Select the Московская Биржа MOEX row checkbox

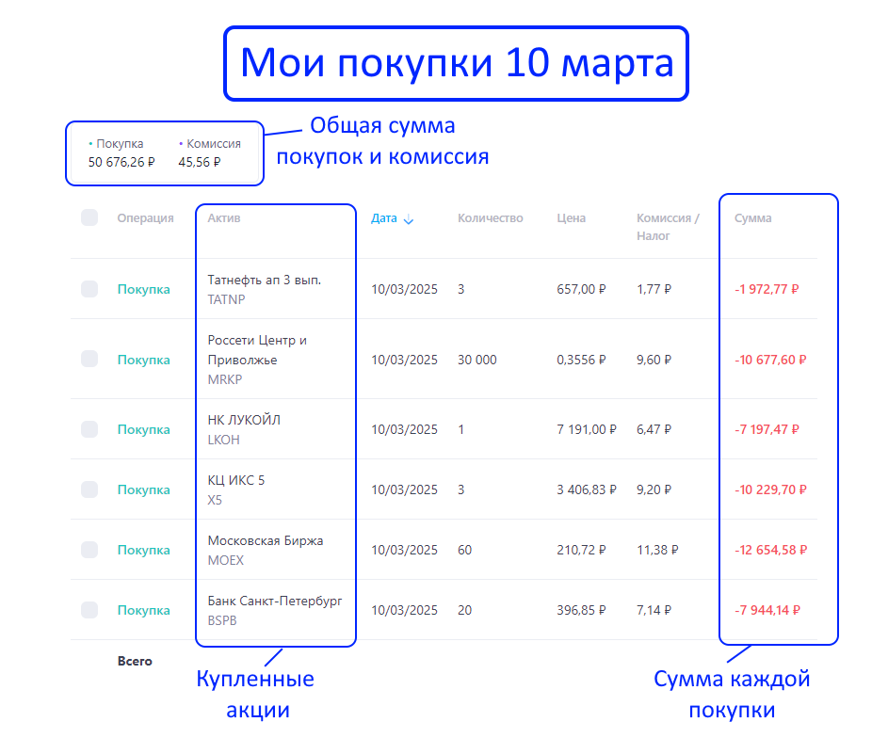coord(89,550)
